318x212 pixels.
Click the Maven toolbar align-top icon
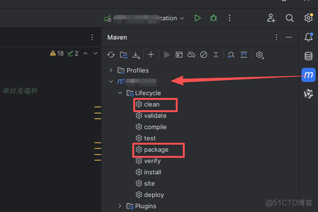[243, 55]
